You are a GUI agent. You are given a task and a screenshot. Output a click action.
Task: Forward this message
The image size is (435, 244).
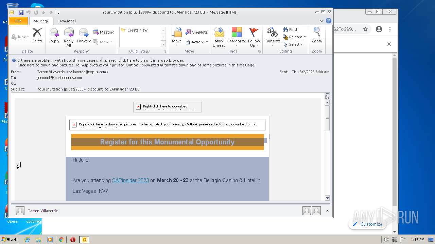pos(84,35)
